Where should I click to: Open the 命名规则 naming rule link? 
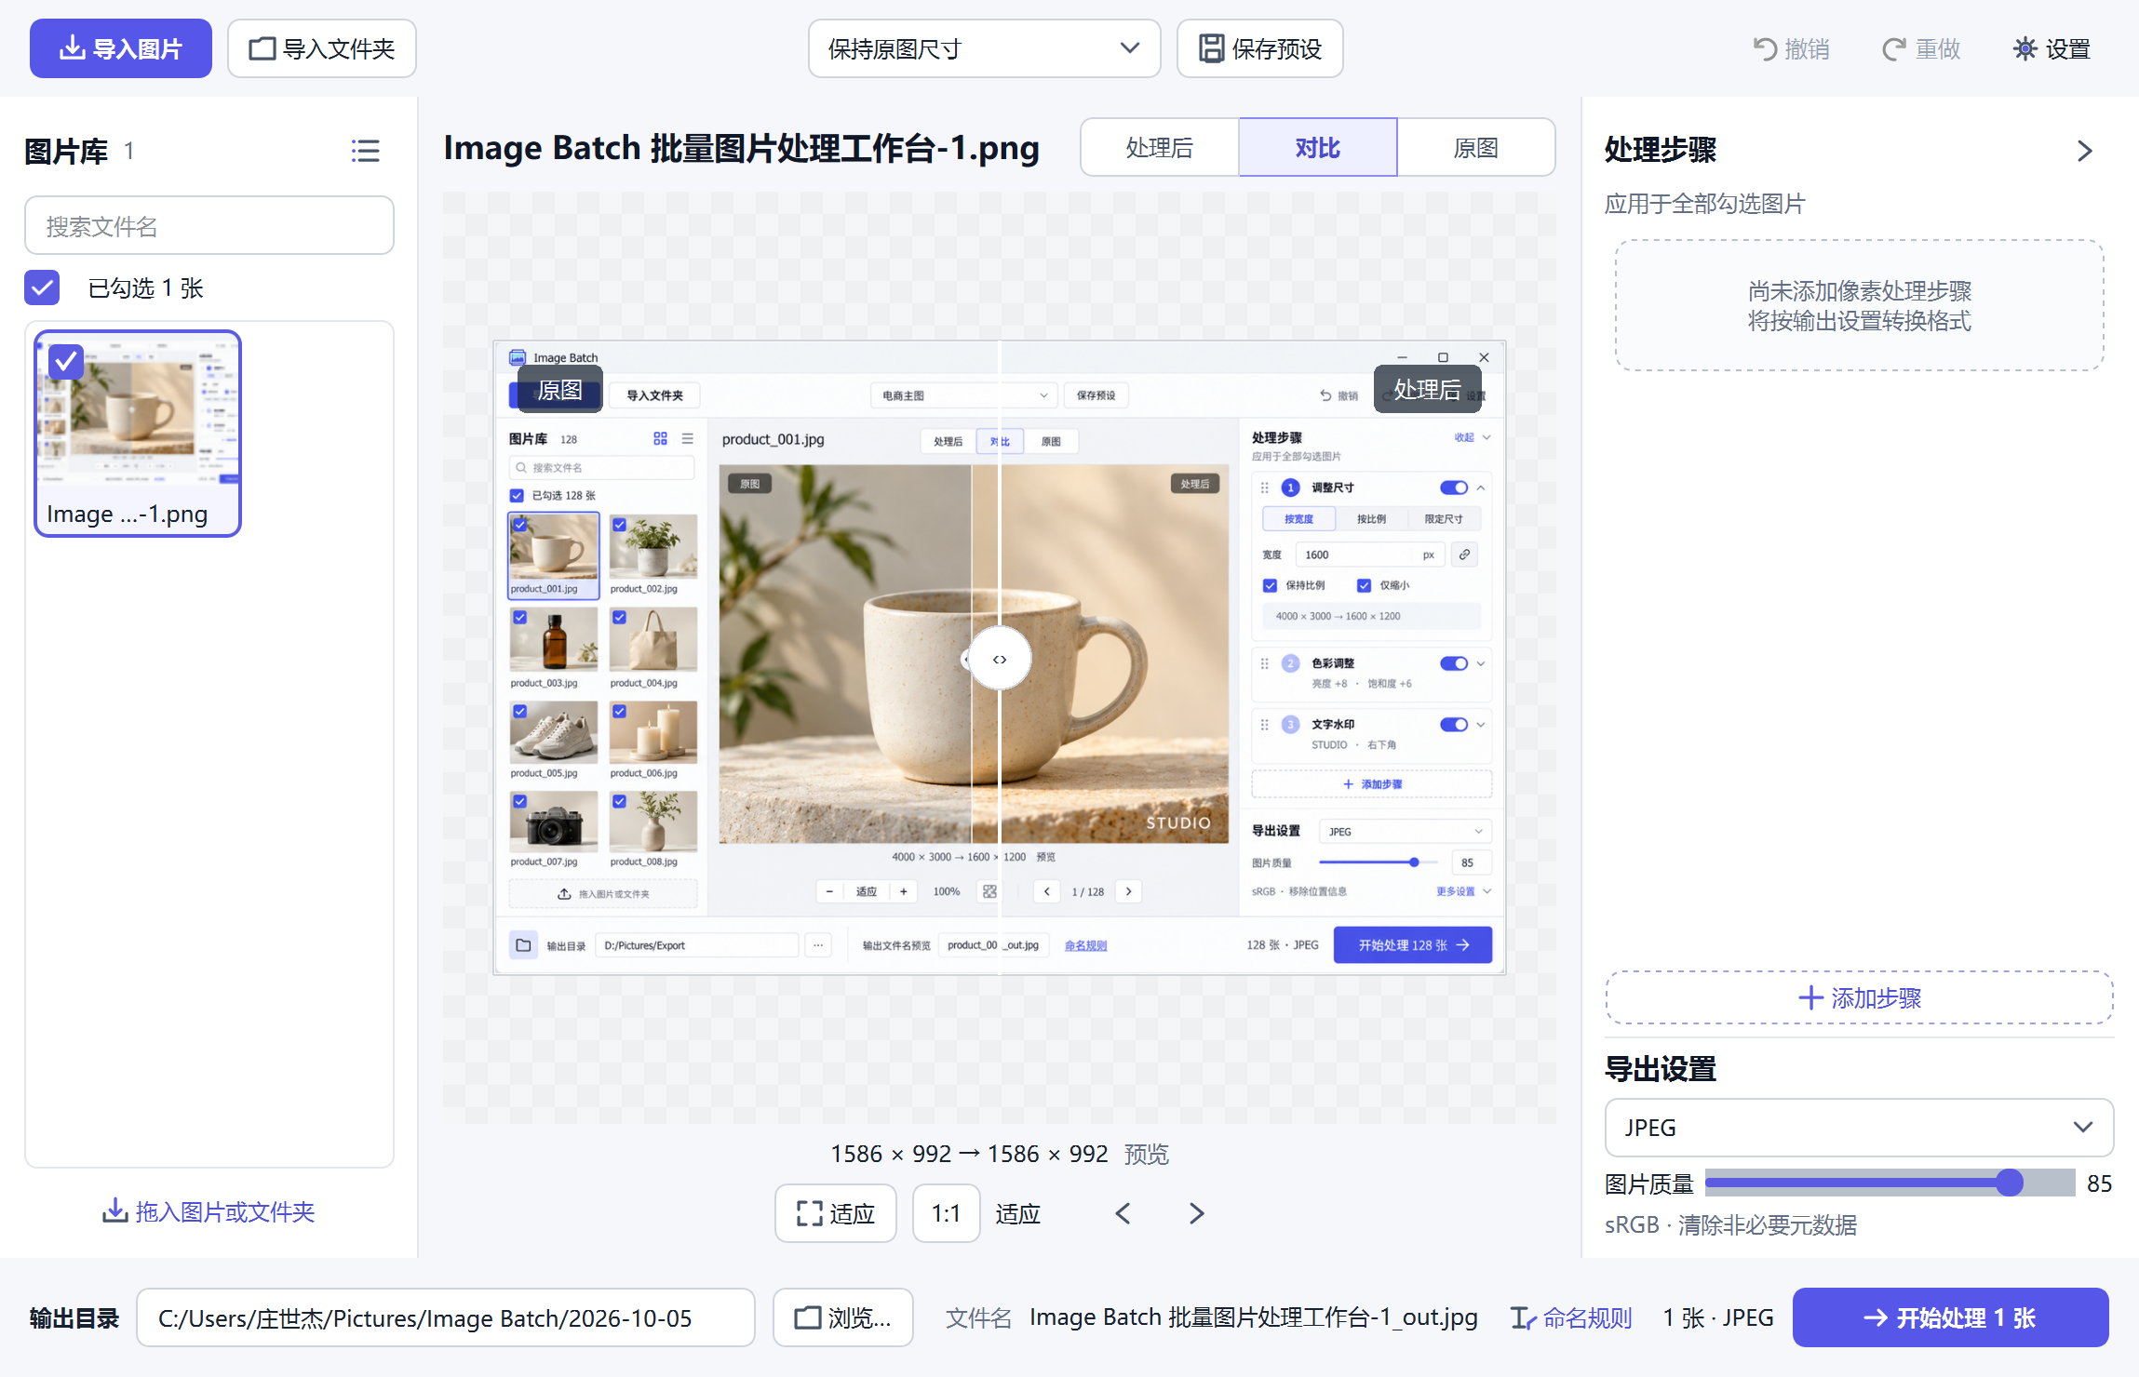(1571, 1317)
